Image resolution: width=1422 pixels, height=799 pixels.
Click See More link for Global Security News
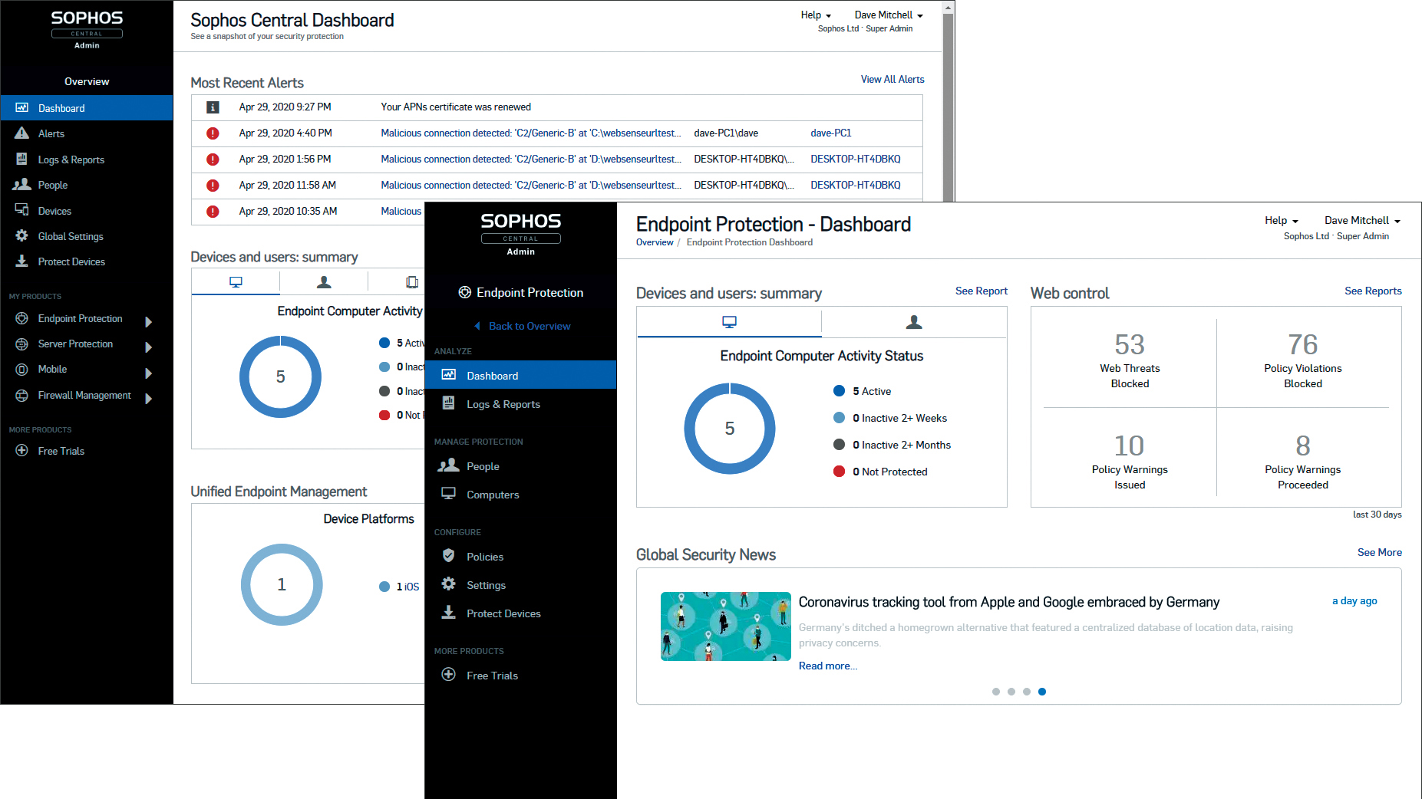(1379, 553)
